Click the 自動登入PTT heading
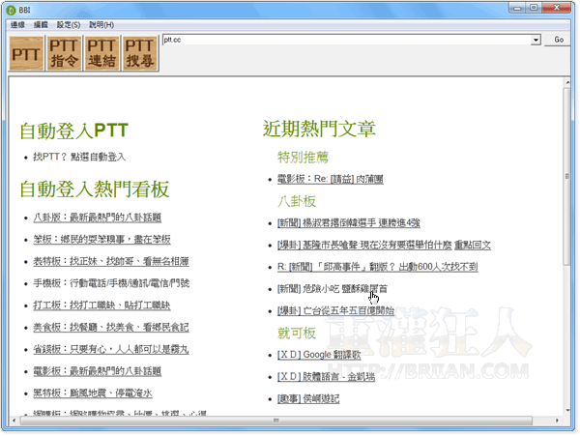The height and width of the screenshot is (436, 580). tap(74, 131)
